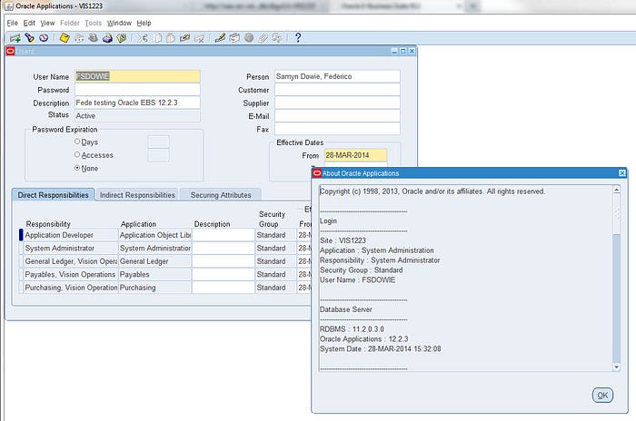Click the Copy toolbar icon
This screenshot has height=421, width=636.
pos(157,38)
